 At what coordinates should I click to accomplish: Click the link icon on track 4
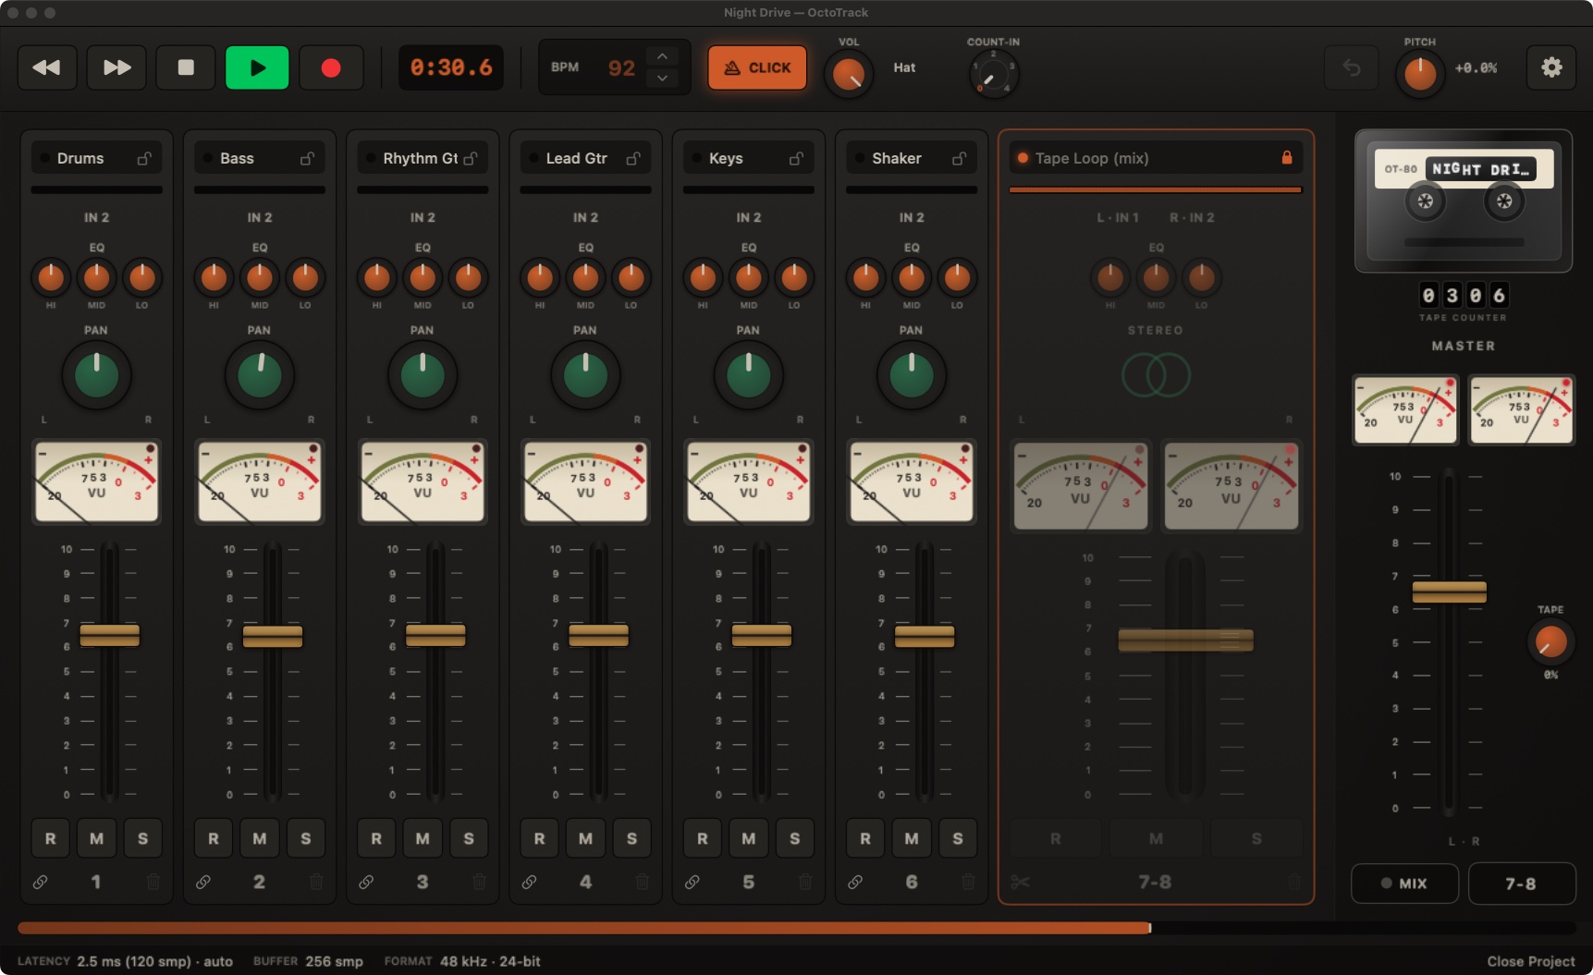pyautogui.click(x=529, y=882)
